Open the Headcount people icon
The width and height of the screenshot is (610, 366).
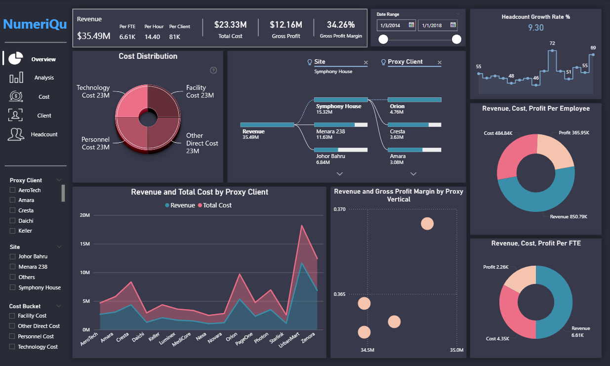click(16, 134)
